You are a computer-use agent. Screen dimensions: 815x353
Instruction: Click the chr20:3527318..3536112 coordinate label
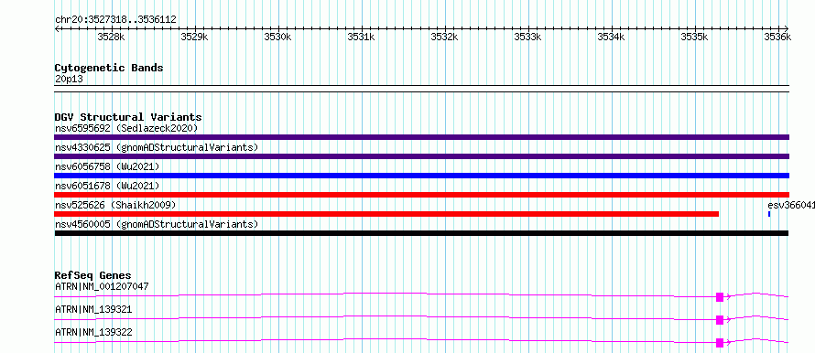point(115,20)
